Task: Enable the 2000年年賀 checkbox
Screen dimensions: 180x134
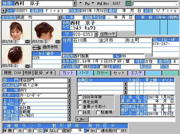Action: [x=80, y=97]
